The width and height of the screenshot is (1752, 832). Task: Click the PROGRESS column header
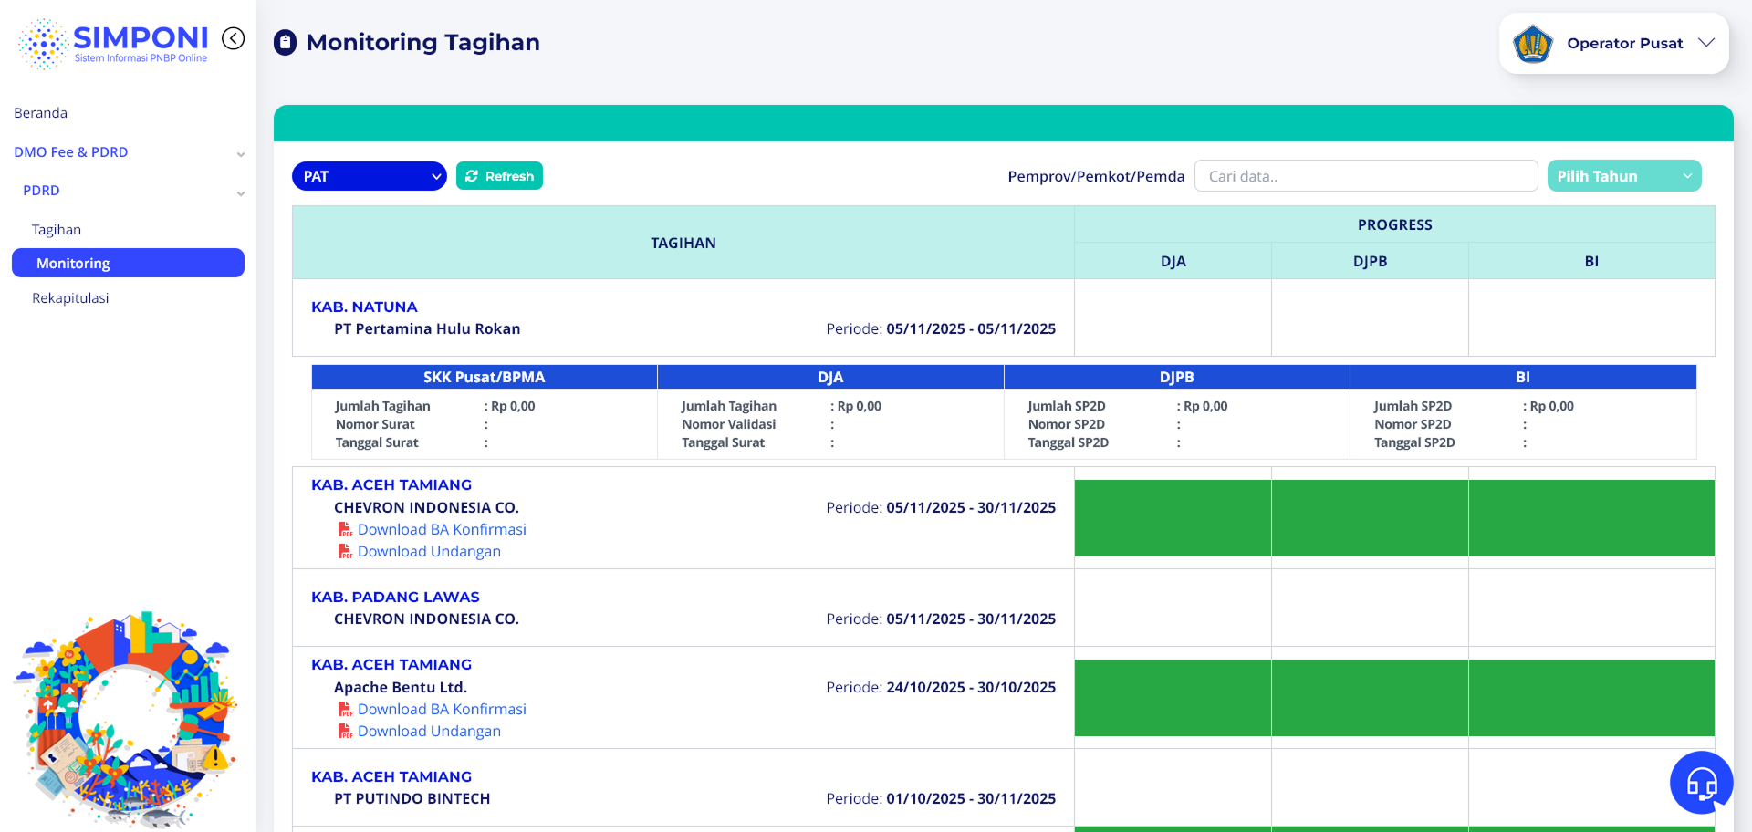click(1394, 224)
